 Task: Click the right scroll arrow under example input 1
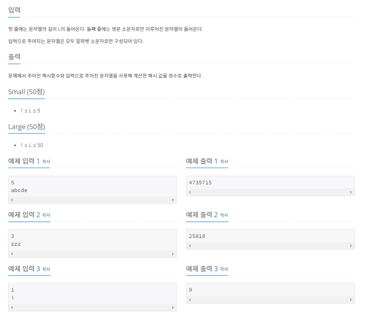[x=174, y=199]
